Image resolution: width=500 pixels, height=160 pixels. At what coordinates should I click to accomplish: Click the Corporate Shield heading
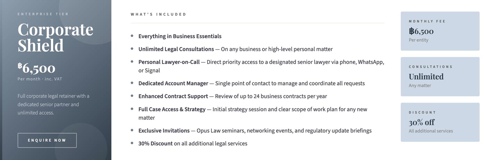pyautogui.click(x=55, y=37)
